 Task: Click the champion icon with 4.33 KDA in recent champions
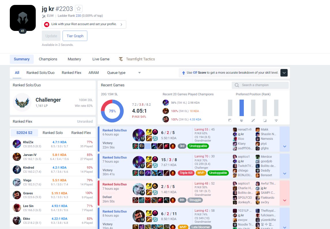coord(166,119)
